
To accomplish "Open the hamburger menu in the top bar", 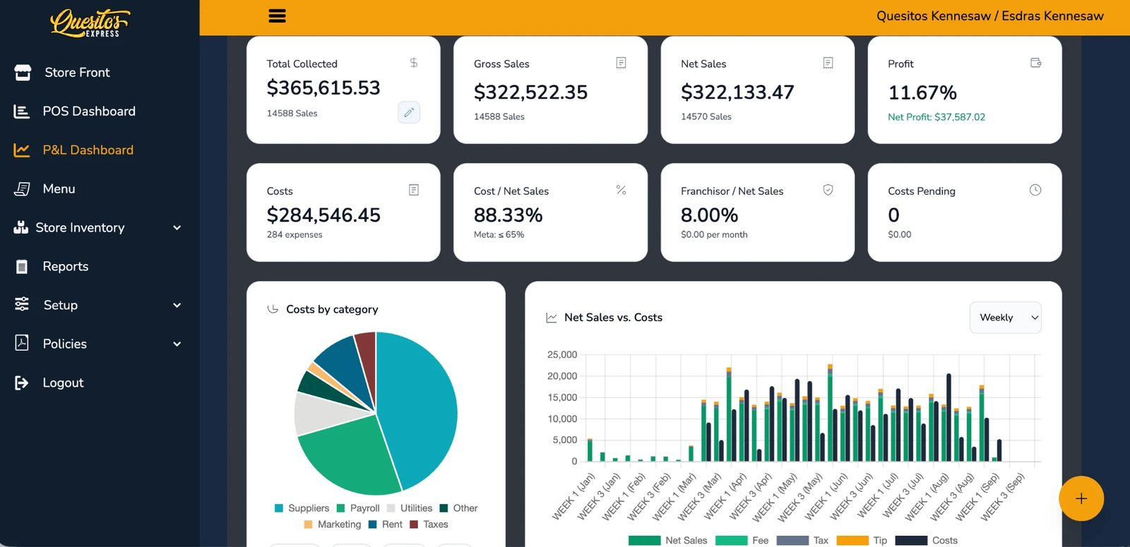I will click(278, 16).
